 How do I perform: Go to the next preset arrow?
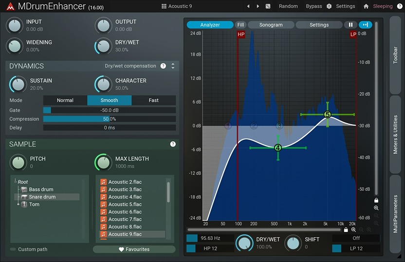coord(258,6)
